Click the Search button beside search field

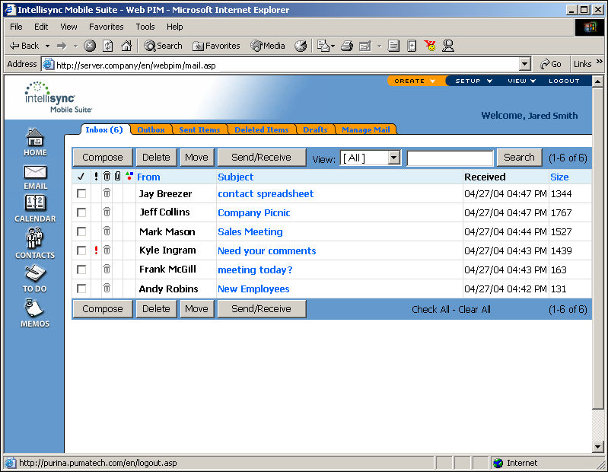click(x=519, y=158)
